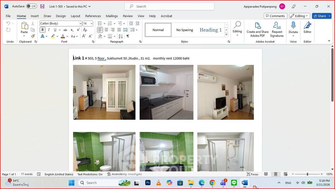Toggle Show/Hide paragraph marks
The image size is (335, 189).
click(x=128, y=36)
